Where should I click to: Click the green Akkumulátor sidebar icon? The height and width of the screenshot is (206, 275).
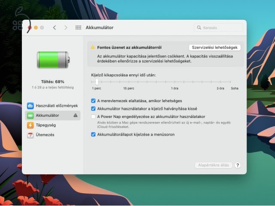31,115
